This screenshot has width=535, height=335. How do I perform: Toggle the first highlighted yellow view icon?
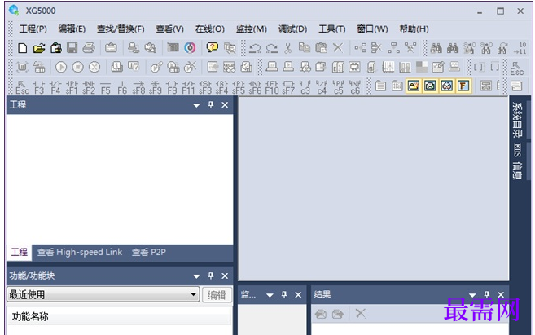(x=413, y=86)
